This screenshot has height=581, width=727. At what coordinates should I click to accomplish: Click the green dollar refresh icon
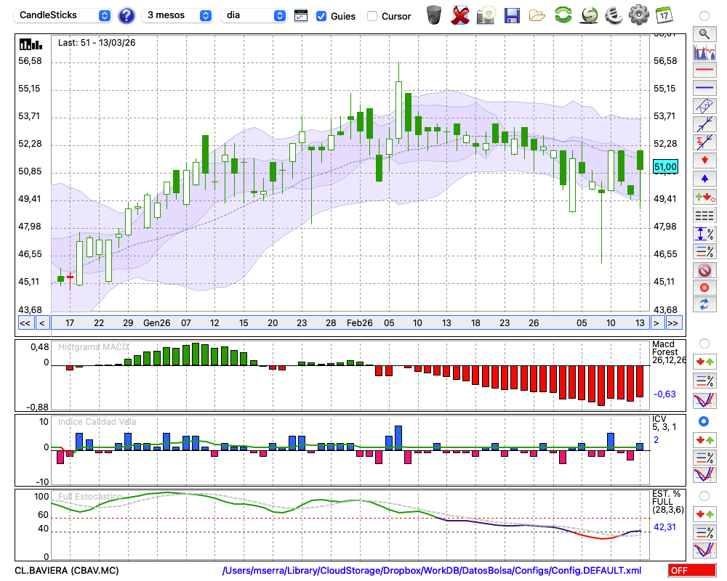[x=589, y=15]
